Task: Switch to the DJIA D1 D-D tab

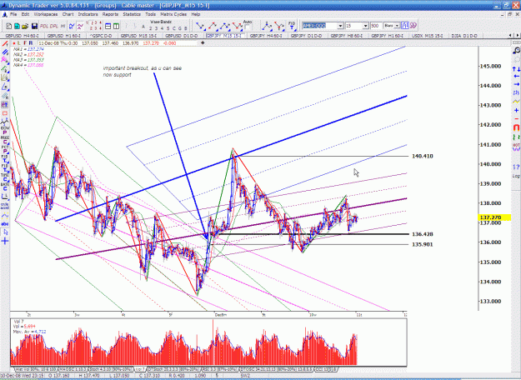Action: pyautogui.click(x=463, y=36)
